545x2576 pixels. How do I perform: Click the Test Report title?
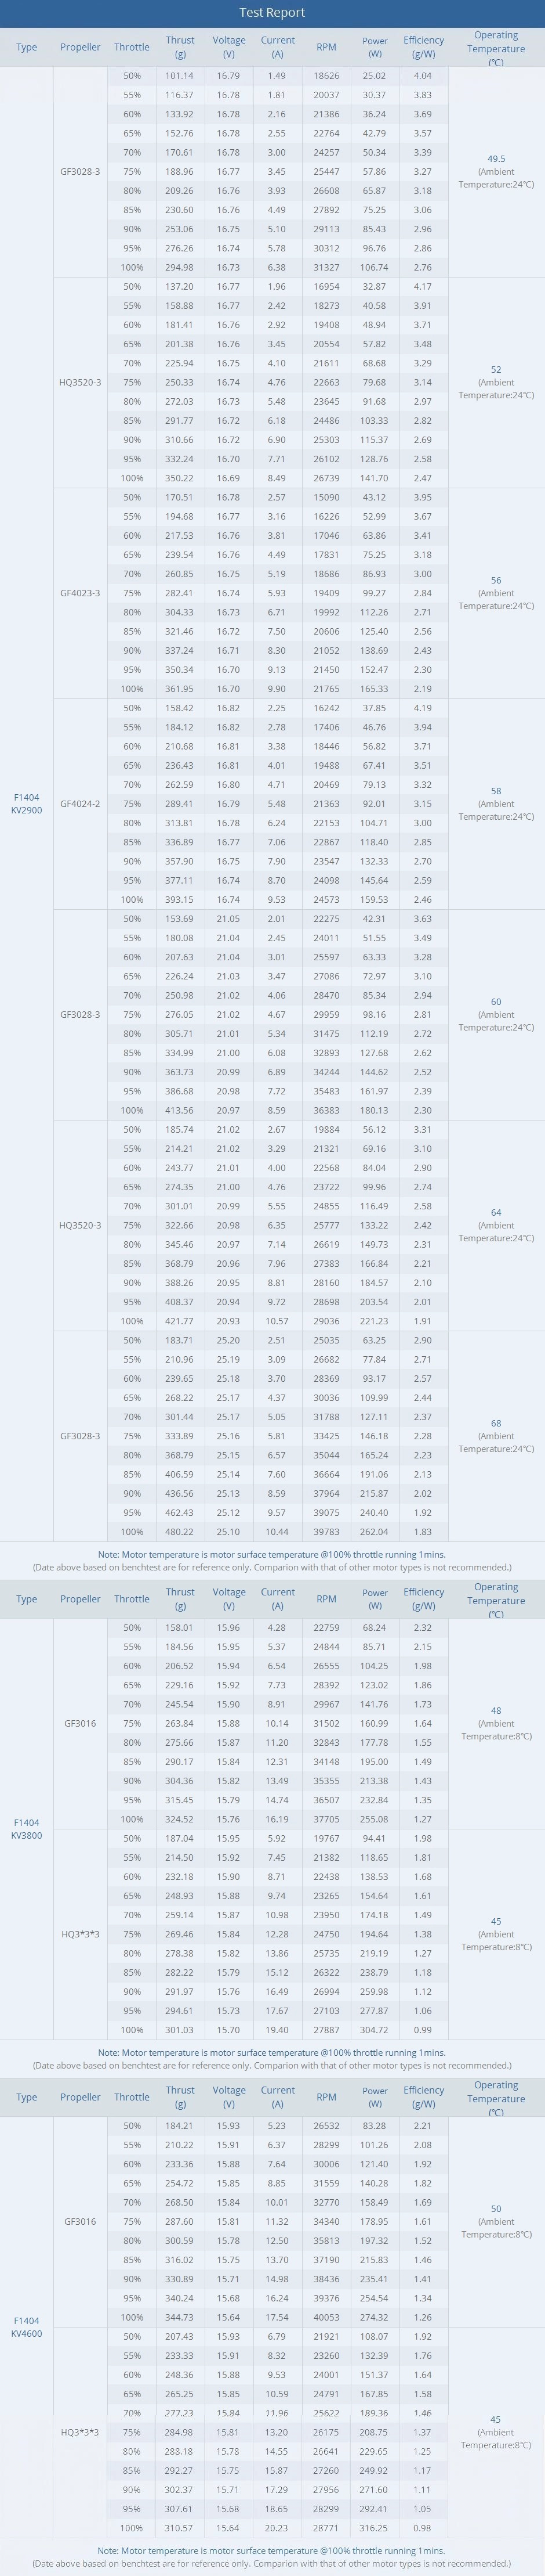point(272,13)
